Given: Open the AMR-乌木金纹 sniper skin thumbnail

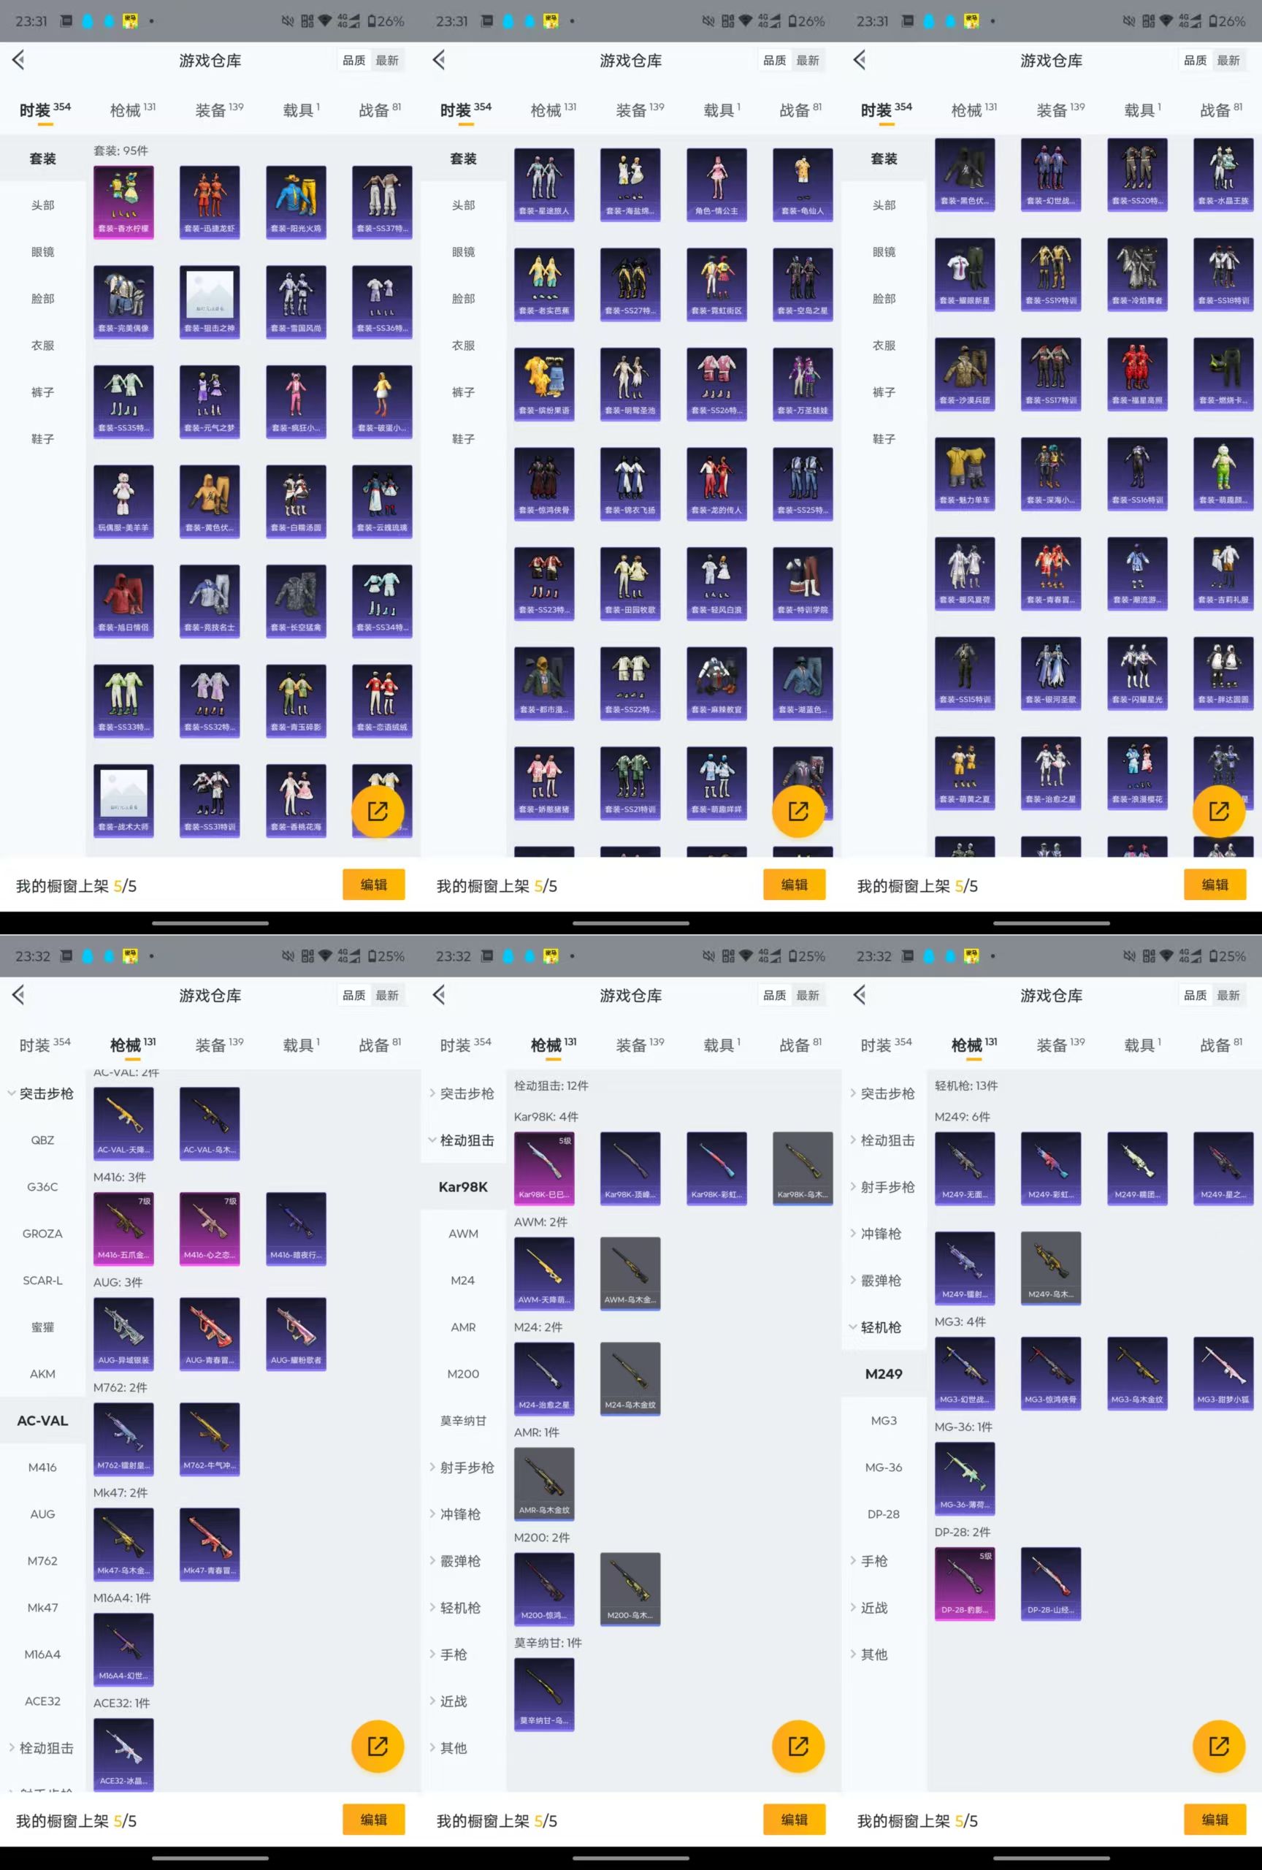Looking at the screenshot, I should pos(544,1484).
